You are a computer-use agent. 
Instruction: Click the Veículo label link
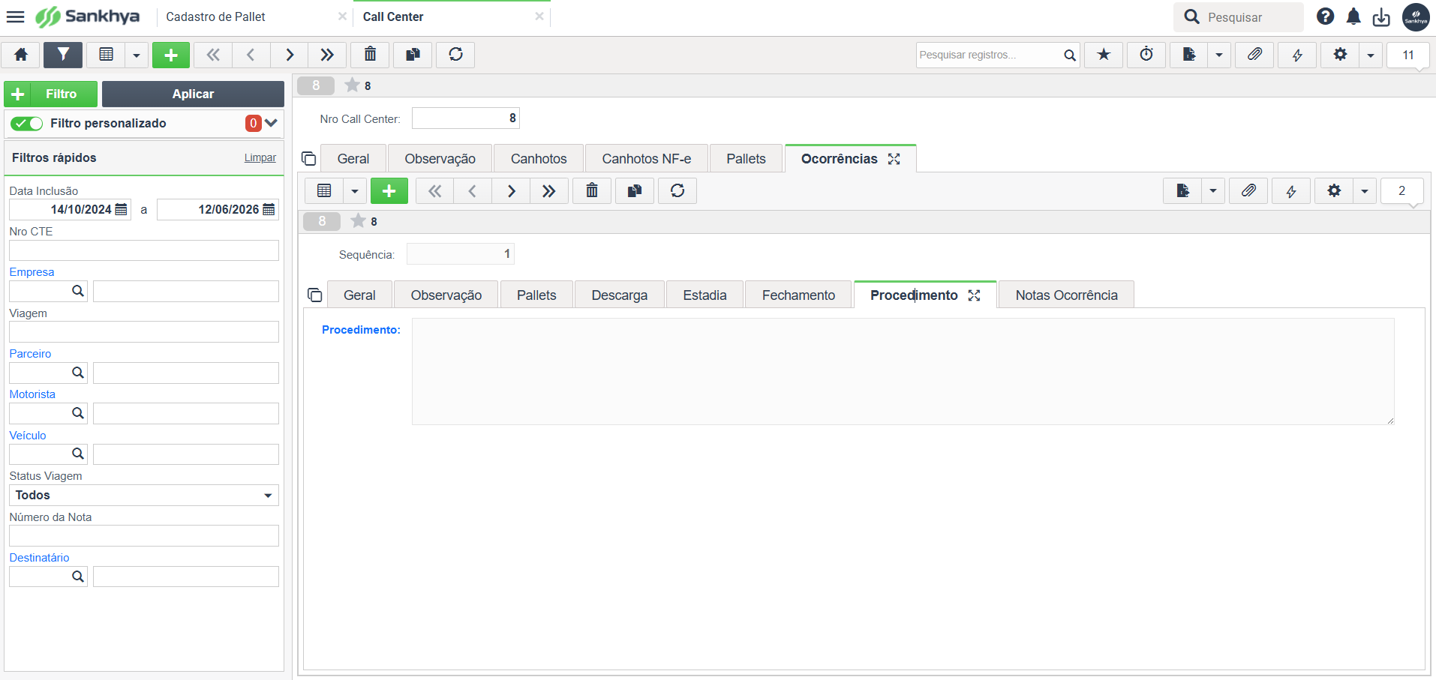coord(28,436)
